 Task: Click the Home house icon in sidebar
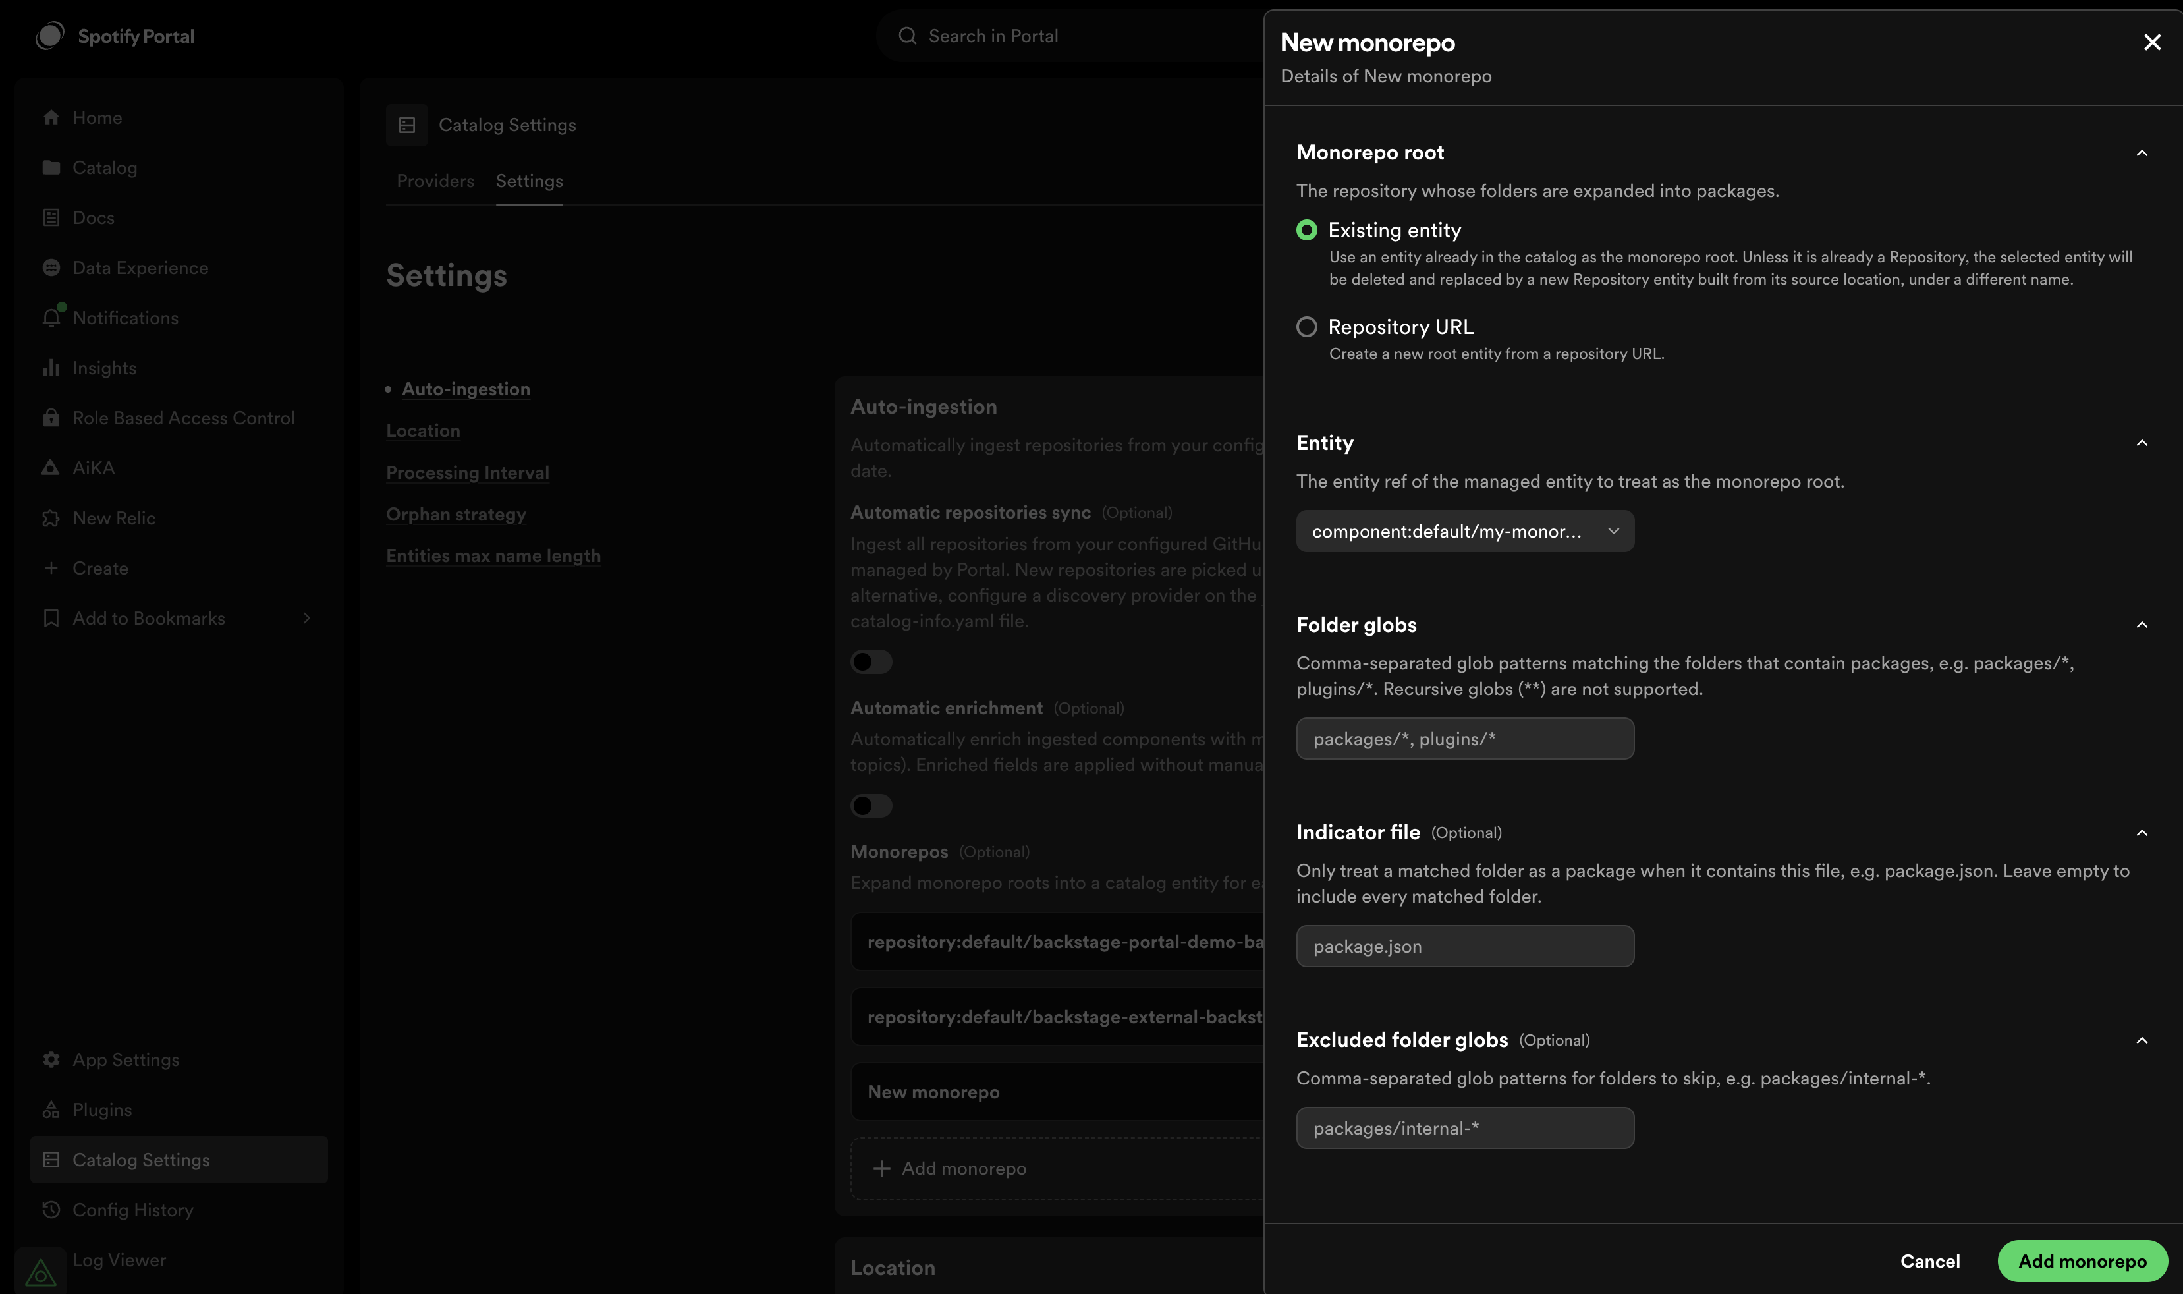(x=51, y=118)
